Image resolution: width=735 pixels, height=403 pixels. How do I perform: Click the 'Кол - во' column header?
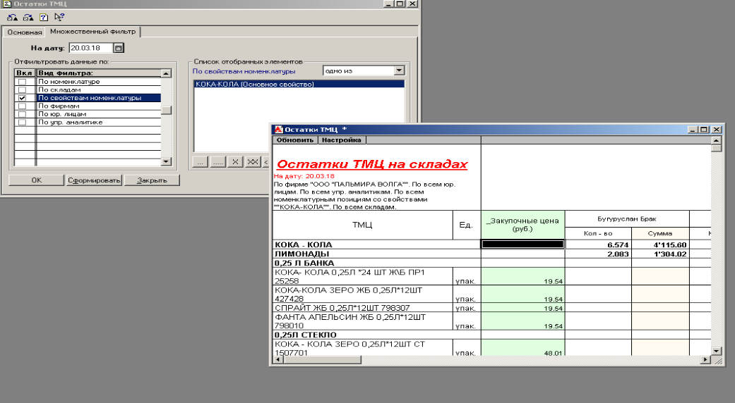coord(598,233)
